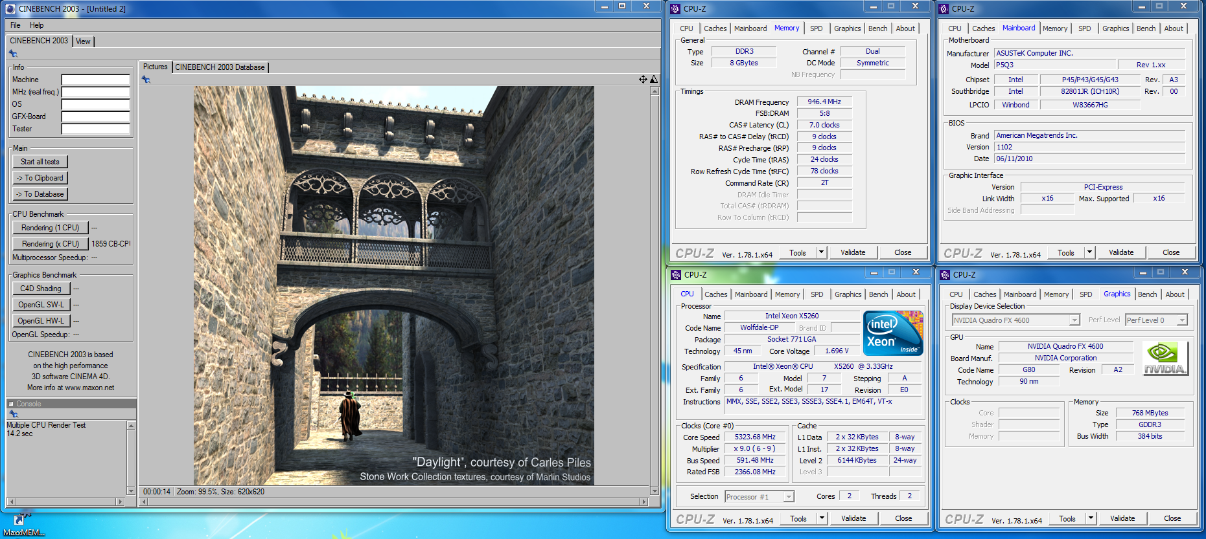Select the four-arrow move icon above the picture
1206x539 pixels.
point(643,79)
